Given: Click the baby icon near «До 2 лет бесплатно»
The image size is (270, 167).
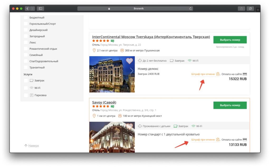Looking at the screenshot, I should click(140, 60).
